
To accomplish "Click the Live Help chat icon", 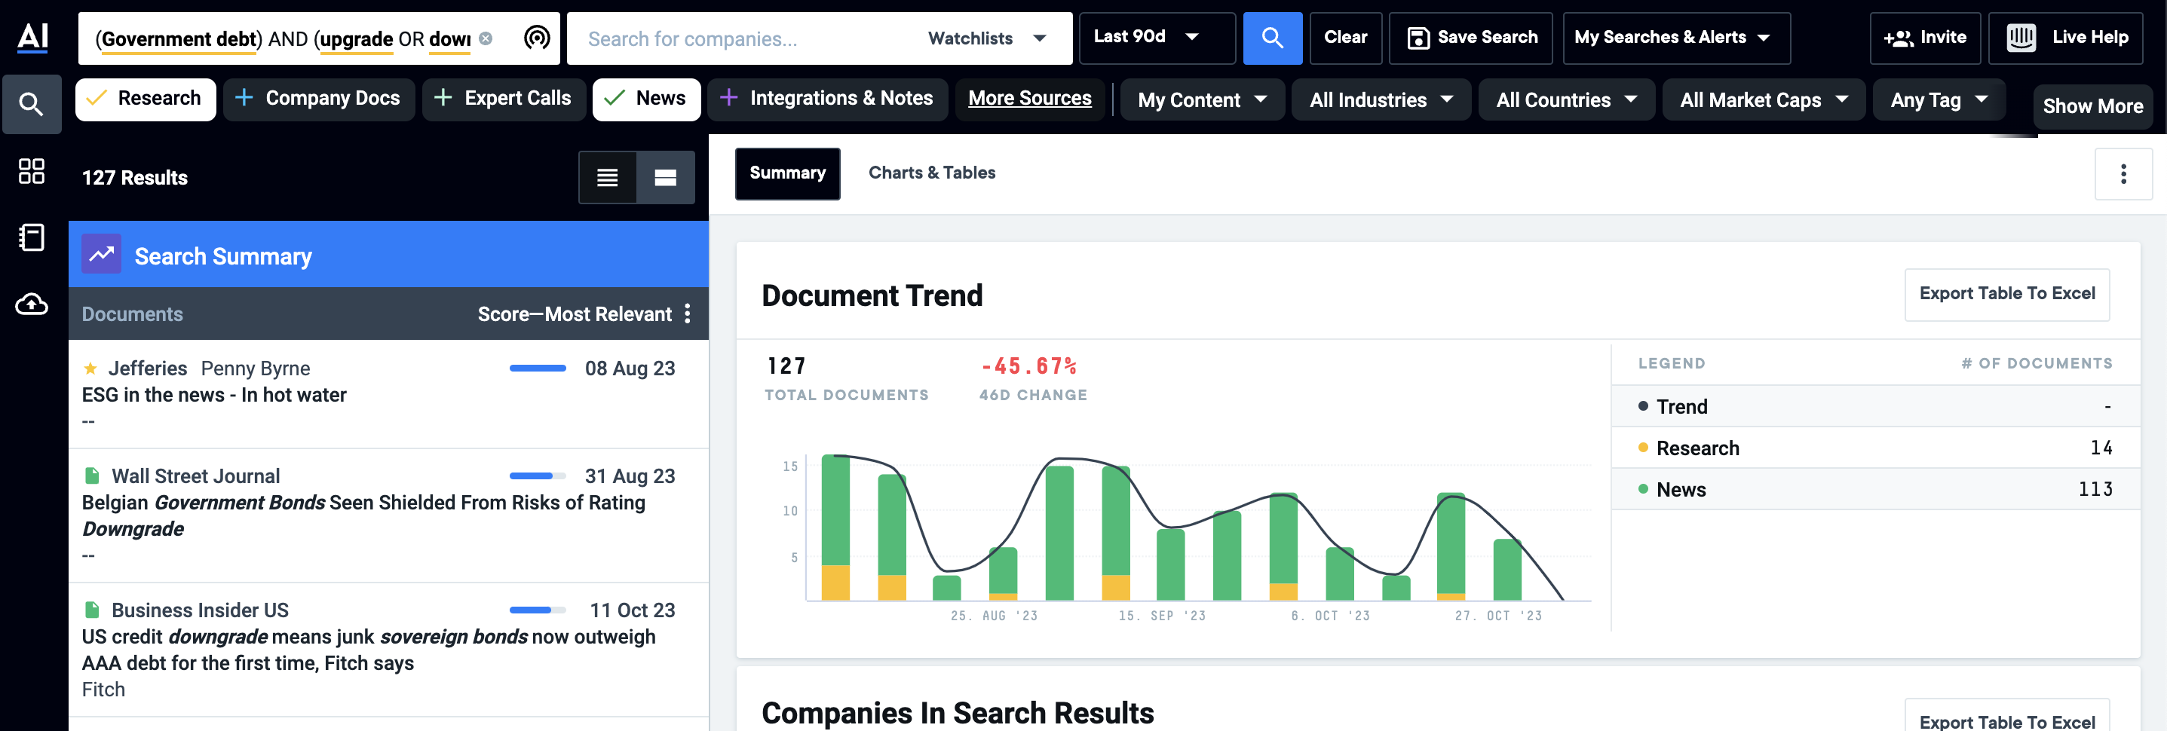I will (x=2021, y=38).
